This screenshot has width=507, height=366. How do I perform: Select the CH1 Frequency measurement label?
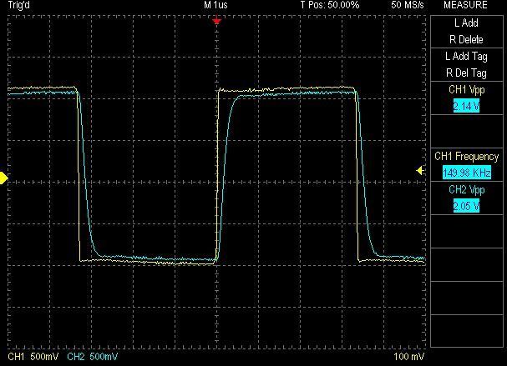coord(466,157)
